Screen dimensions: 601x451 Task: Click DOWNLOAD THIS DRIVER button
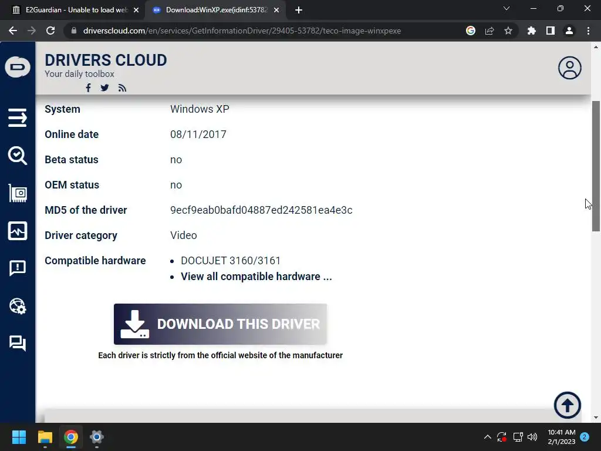pyautogui.click(x=221, y=324)
